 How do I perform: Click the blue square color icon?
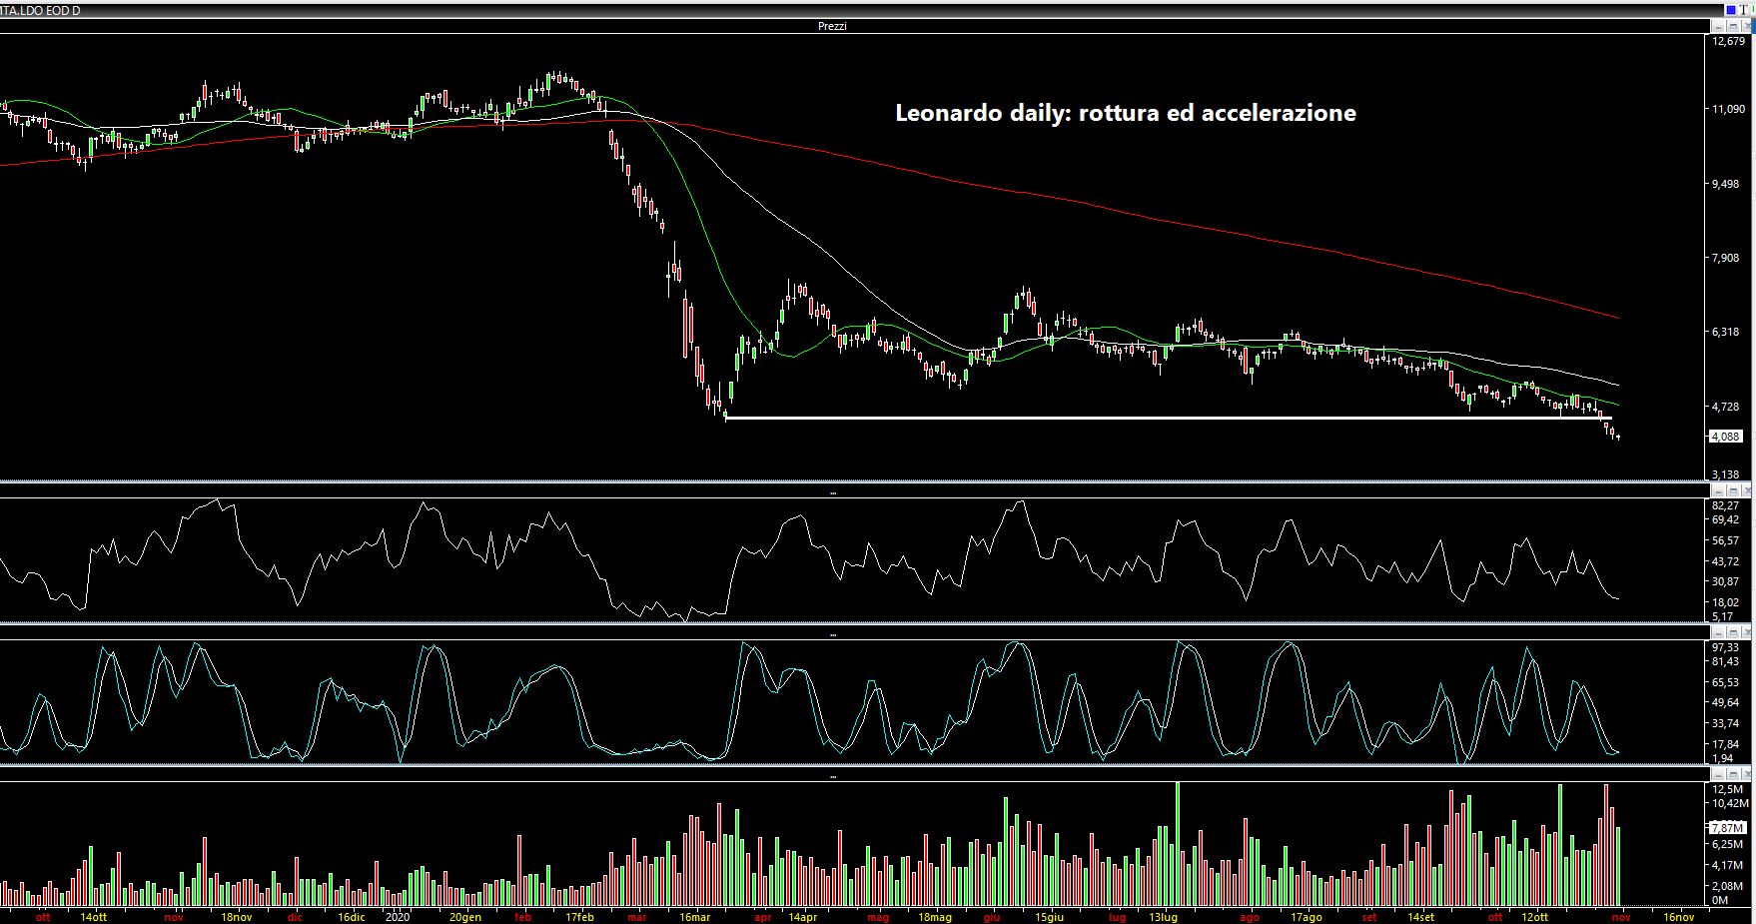click(x=1731, y=10)
